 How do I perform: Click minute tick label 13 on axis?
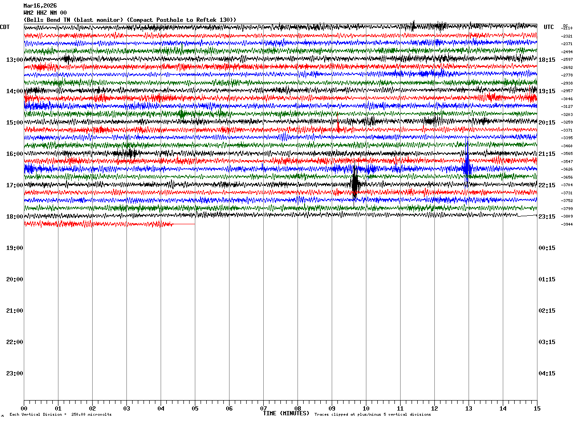pos(469,409)
